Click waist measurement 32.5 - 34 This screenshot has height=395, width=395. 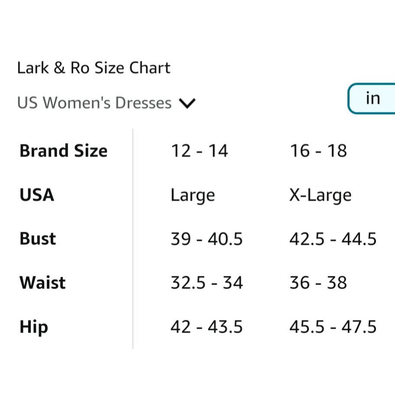pos(207,283)
